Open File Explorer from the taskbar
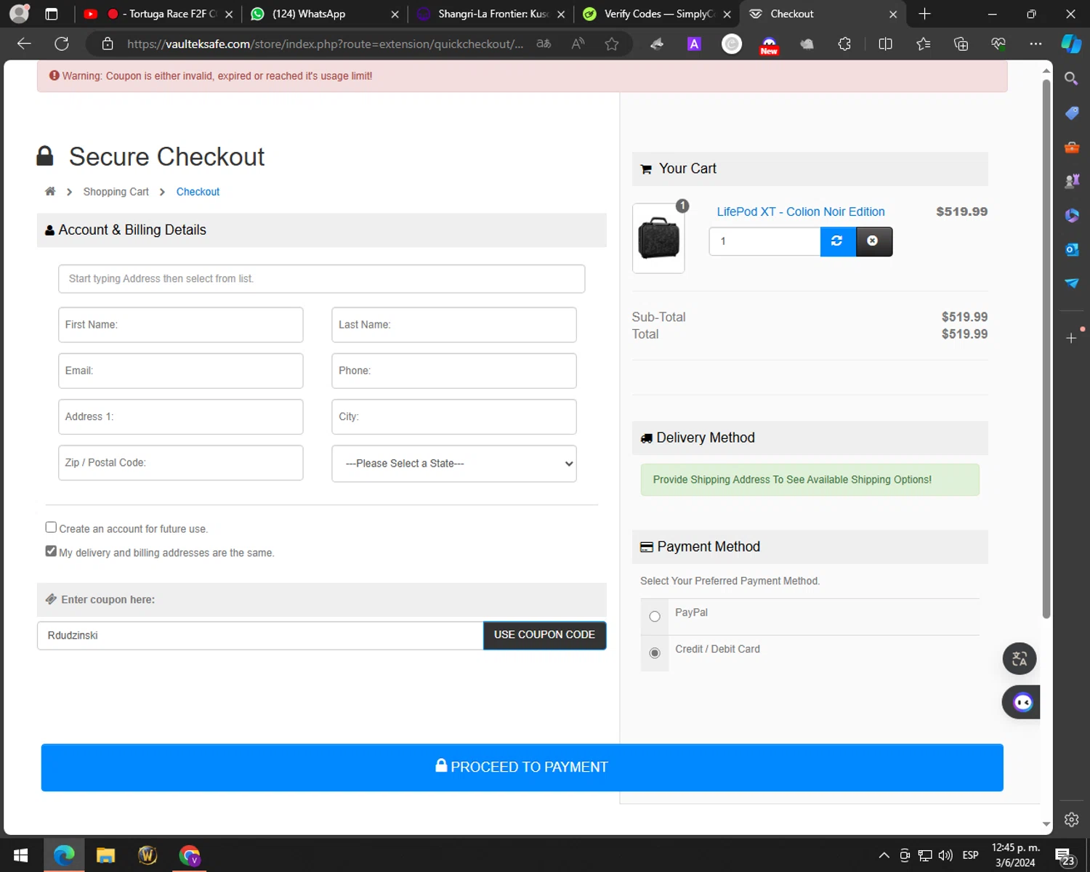The width and height of the screenshot is (1090, 872). (x=105, y=855)
